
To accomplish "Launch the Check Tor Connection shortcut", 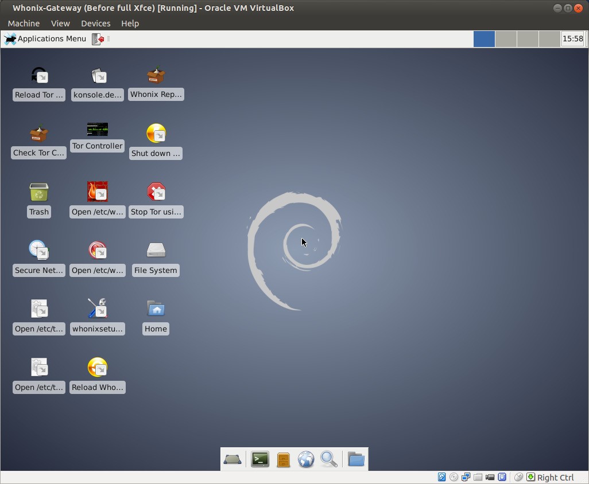I will click(x=39, y=134).
